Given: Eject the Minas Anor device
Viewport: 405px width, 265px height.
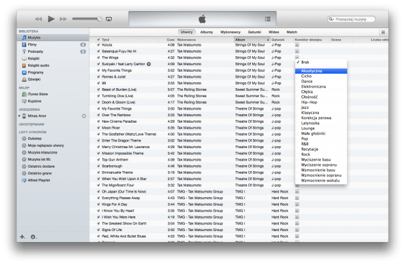Looking at the screenshot, I should pyautogui.click(x=84, y=116).
